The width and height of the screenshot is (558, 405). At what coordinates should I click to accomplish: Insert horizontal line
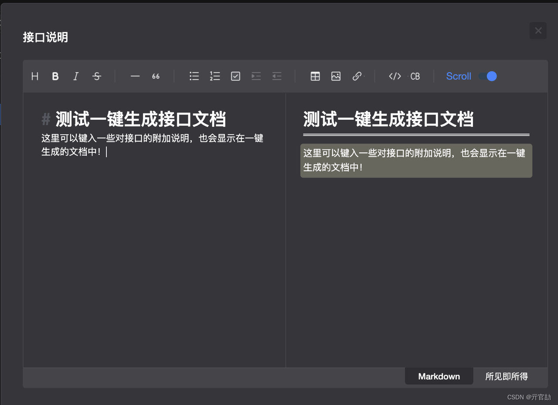[x=135, y=76]
